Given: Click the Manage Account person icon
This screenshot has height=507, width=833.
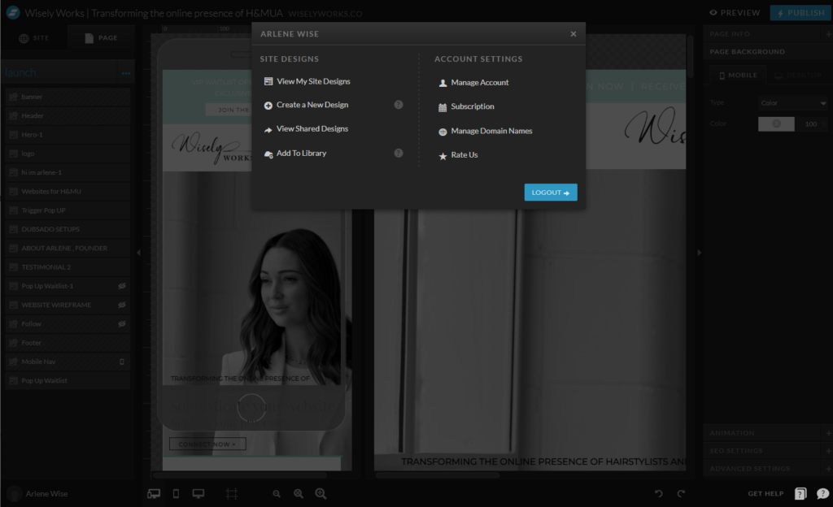Looking at the screenshot, I should tap(443, 83).
